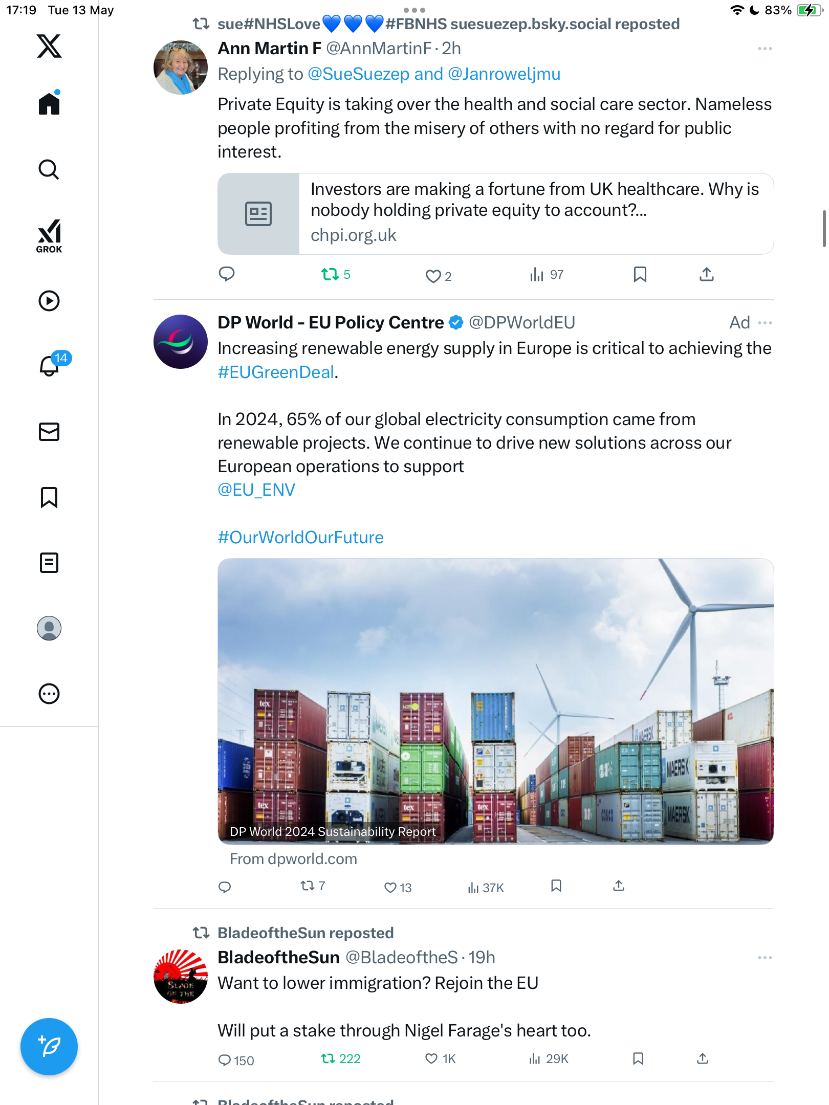This screenshot has width=829, height=1105.
Task: Tap the compose post floating button
Action: click(x=49, y=1047)
